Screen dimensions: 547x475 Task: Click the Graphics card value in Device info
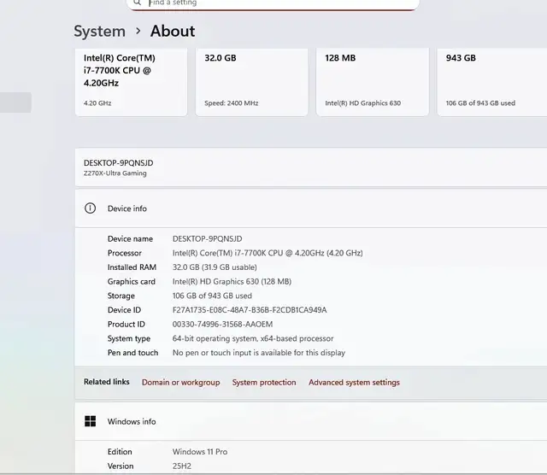pyautogui.click(x=232, y=282)
